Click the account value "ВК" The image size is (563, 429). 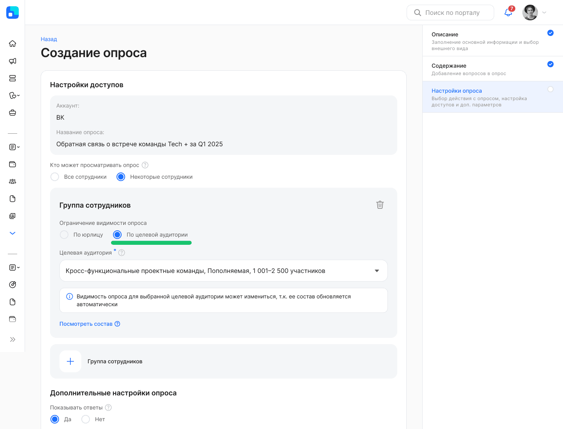pyautogui.click(x=60, y=117)
